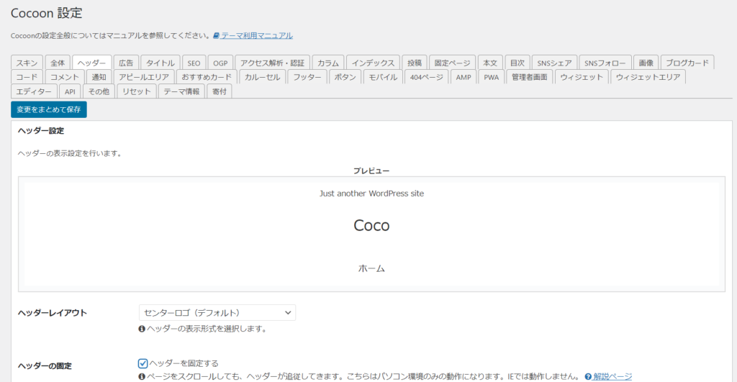This screenshot has width=737, height=382.
Task: Go to the アクセス解析・認証 tab
Action: click(272, 63)
